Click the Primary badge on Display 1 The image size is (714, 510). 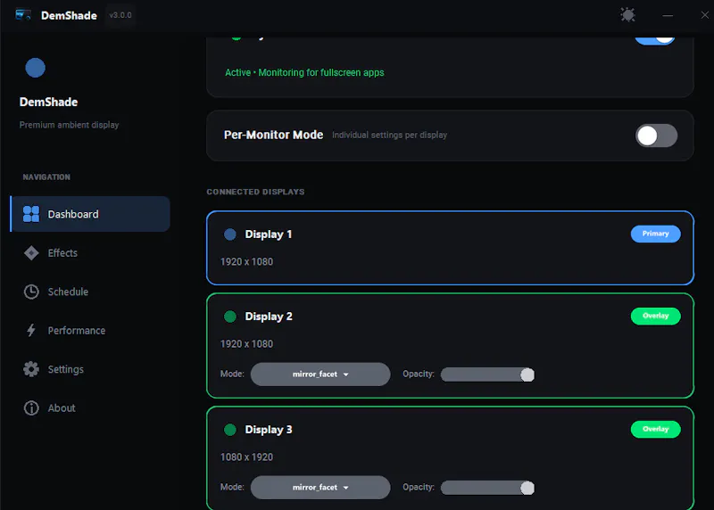pyautogui.click(x=655, y=234)
